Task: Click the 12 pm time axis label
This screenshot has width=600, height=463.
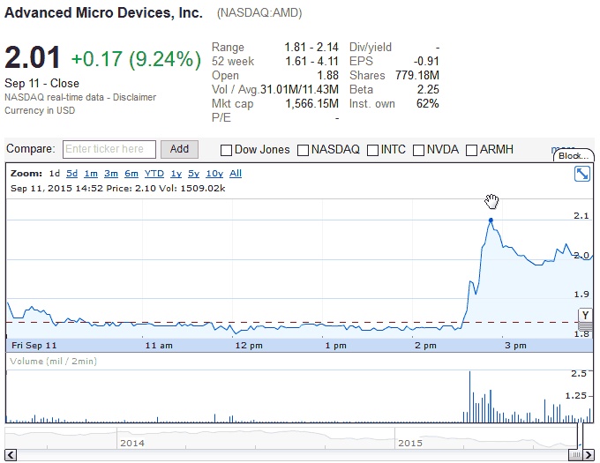Action: (x=249, y=346)
